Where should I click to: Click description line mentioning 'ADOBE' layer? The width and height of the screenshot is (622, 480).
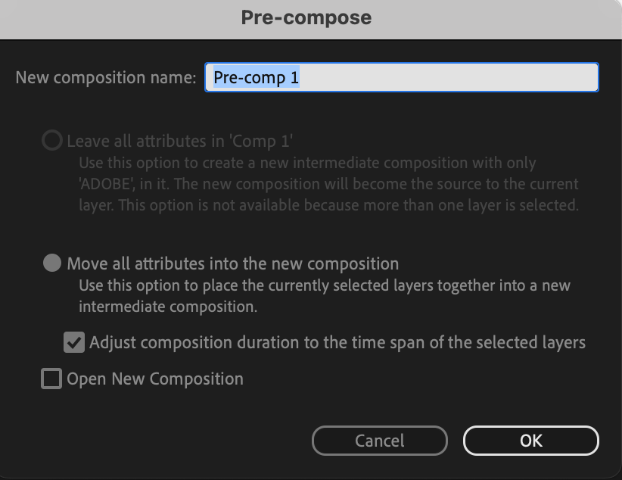(328, 184)
